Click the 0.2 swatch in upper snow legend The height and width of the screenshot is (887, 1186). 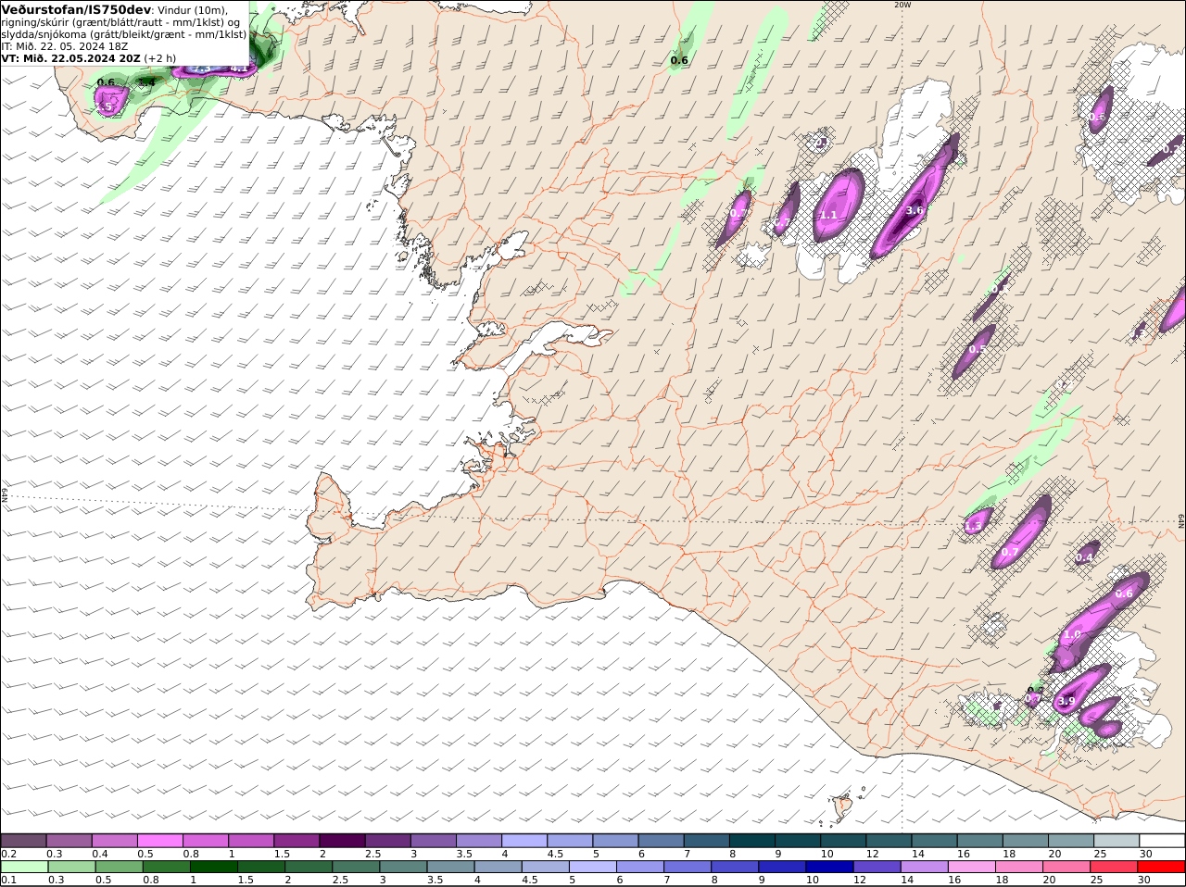point(23,841)
